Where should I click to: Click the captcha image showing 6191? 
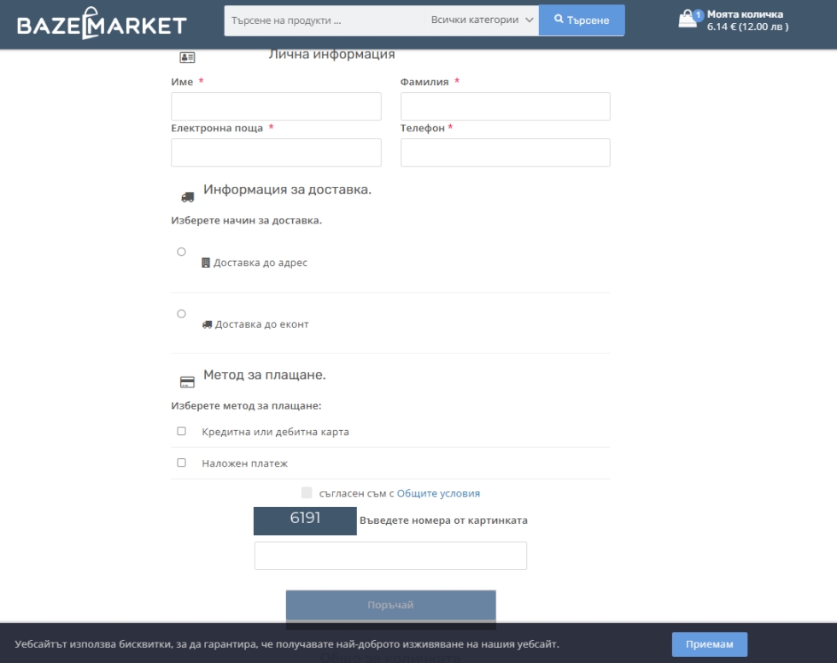(x=305, y=521)
